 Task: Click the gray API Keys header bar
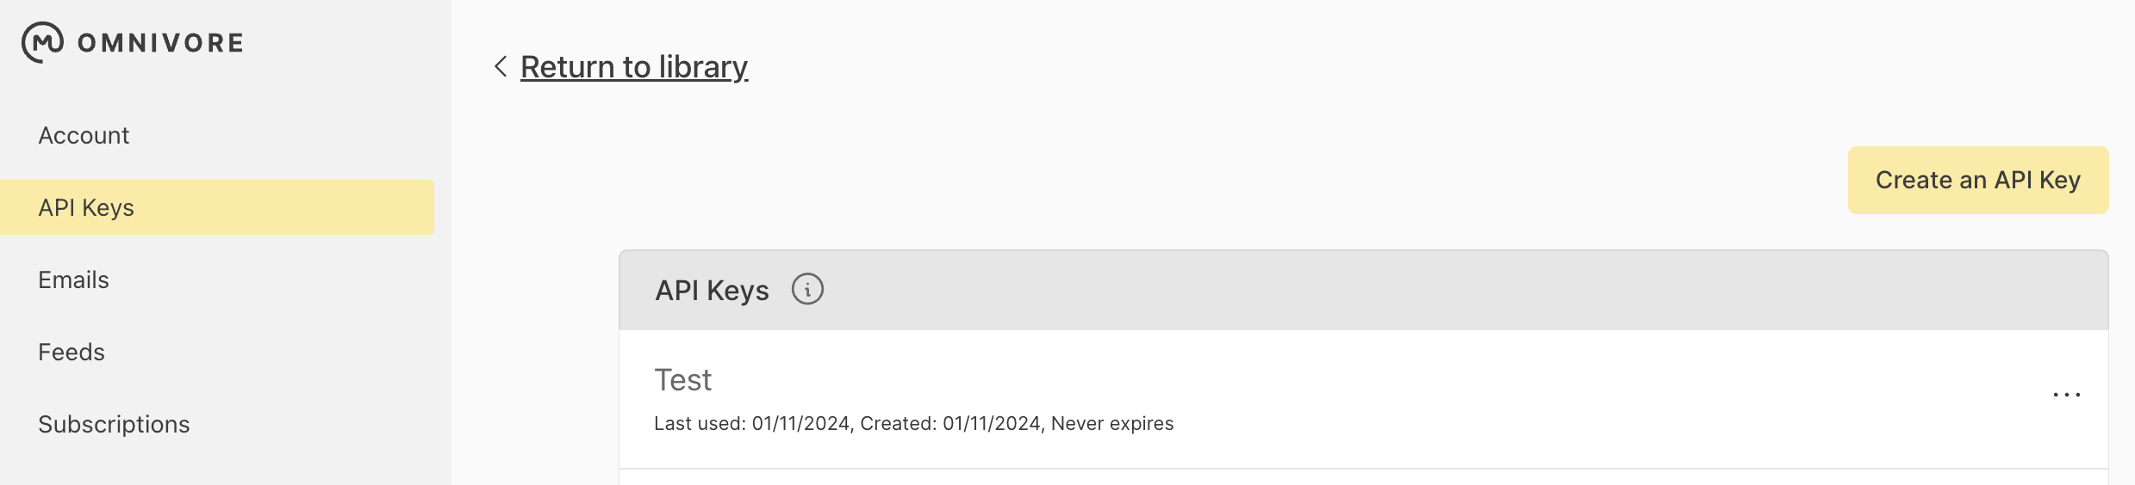1379,291
